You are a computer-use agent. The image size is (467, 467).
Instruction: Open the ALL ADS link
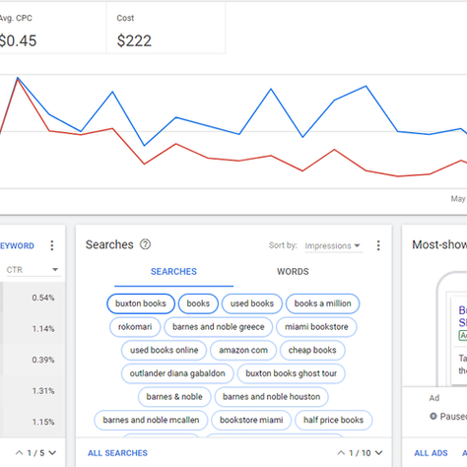pos(431,453)
